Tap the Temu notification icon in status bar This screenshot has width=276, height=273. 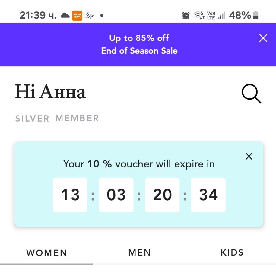pos(77,15)
